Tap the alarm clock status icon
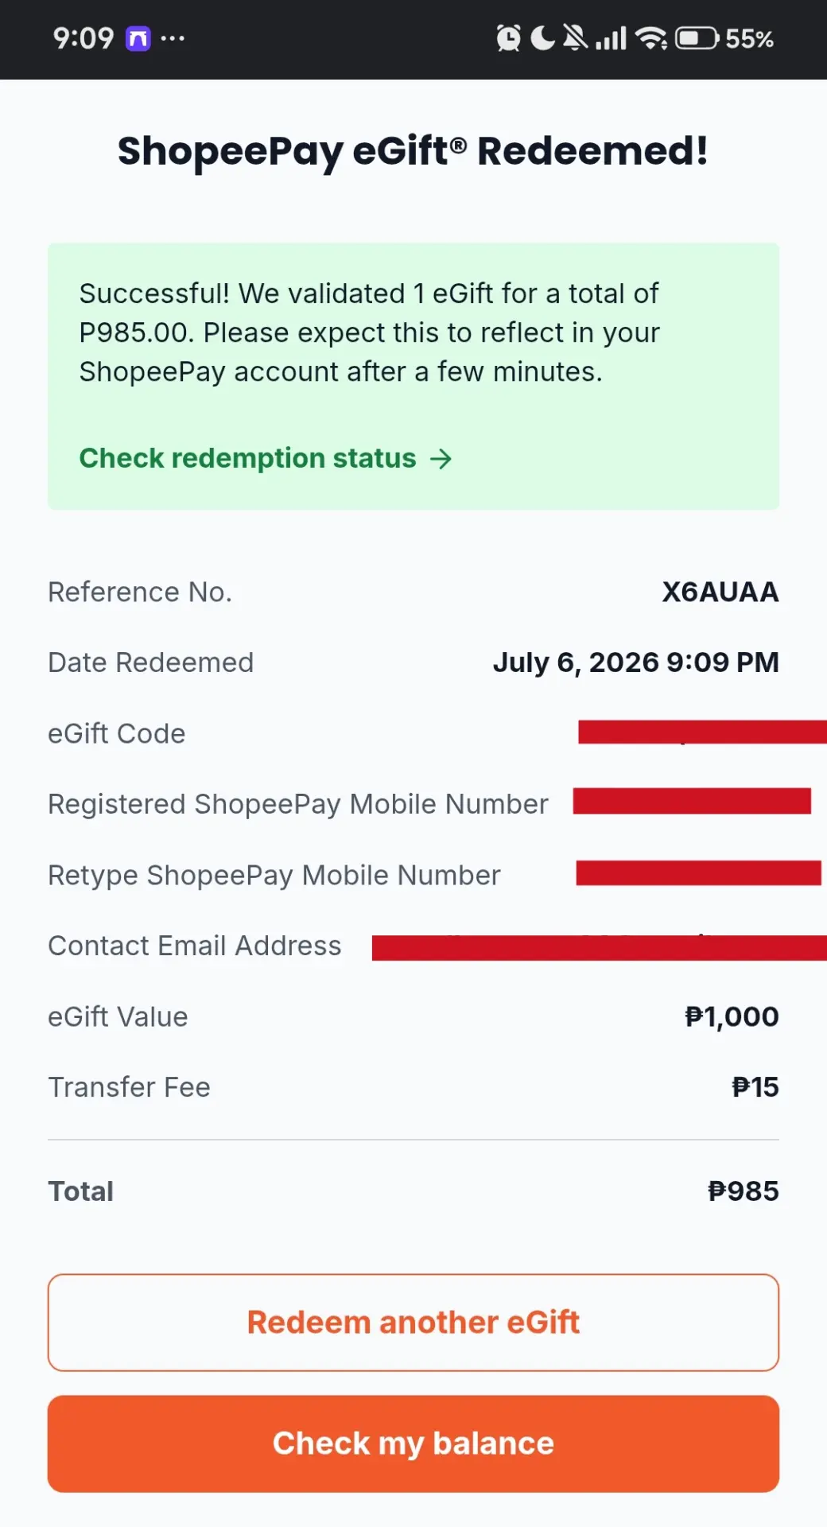 click(508, 37)
